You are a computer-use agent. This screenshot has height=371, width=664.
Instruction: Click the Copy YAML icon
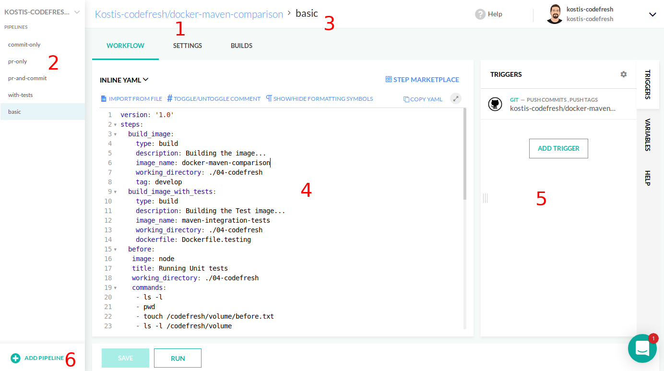(x=406, y=99)
